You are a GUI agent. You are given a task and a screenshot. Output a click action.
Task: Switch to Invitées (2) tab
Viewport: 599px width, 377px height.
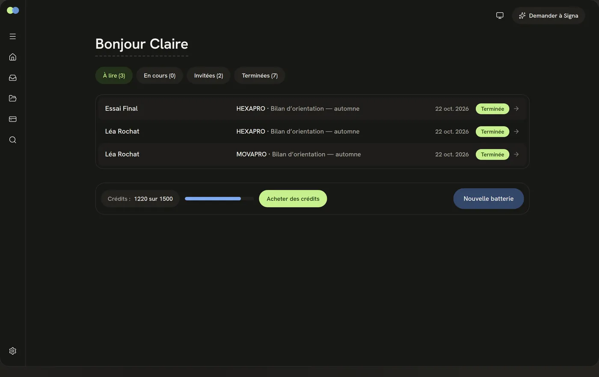click(x=208, y=75)
